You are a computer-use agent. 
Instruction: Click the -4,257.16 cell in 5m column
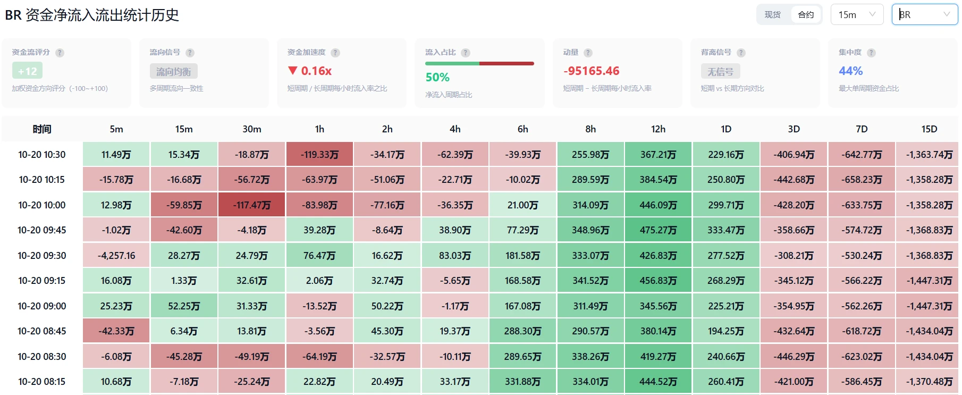(116, 256)
